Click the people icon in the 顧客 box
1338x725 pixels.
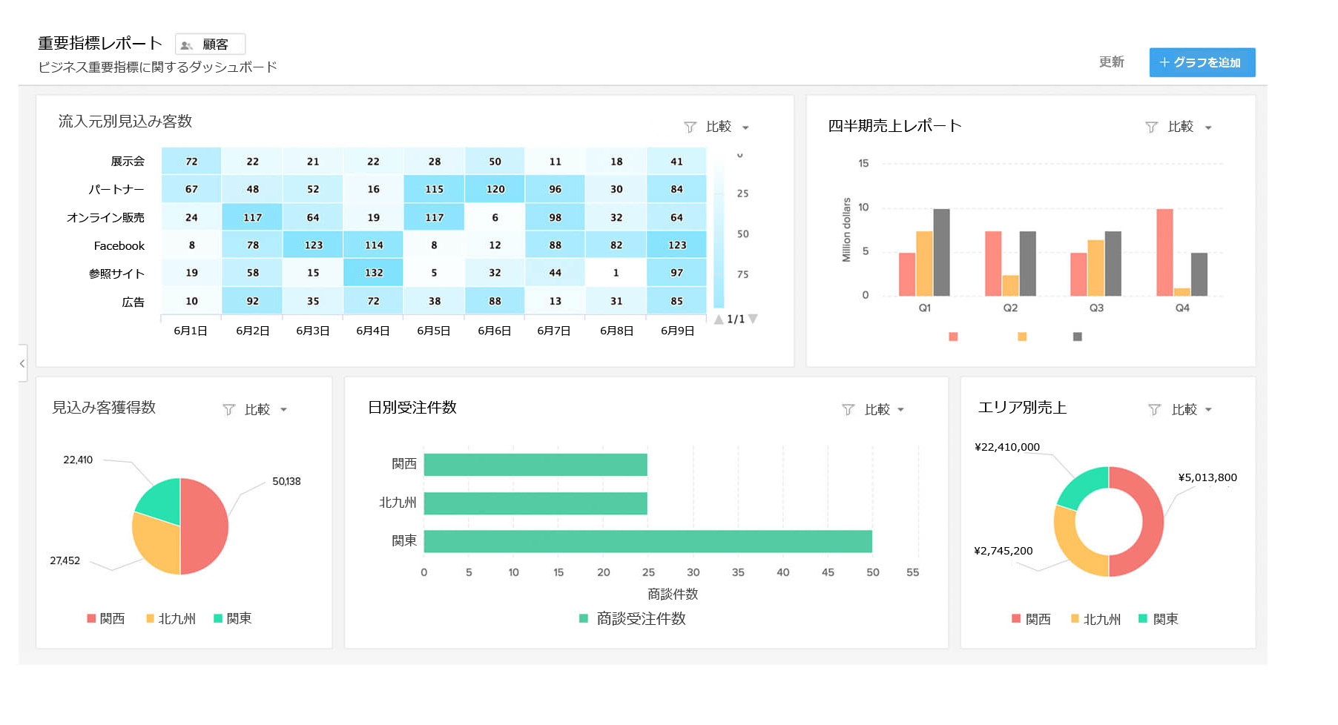point(187,45)
